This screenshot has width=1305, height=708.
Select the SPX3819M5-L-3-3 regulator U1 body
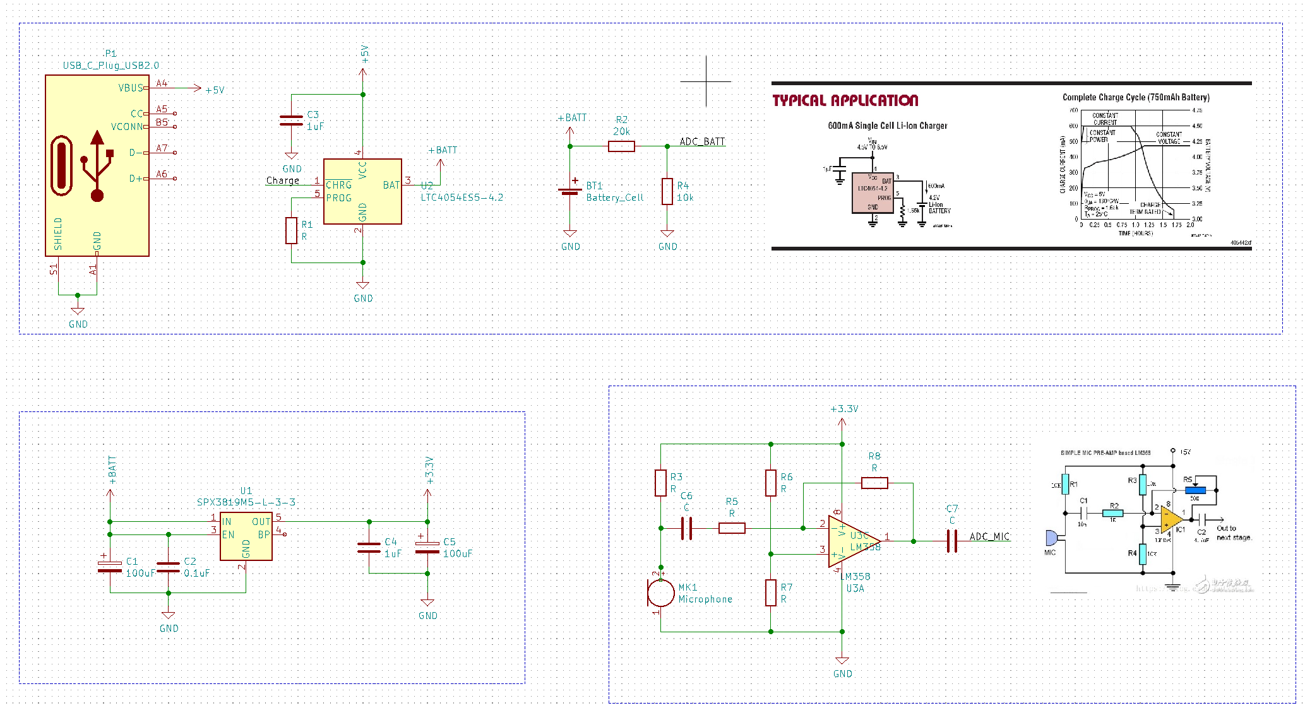[246, 536]
